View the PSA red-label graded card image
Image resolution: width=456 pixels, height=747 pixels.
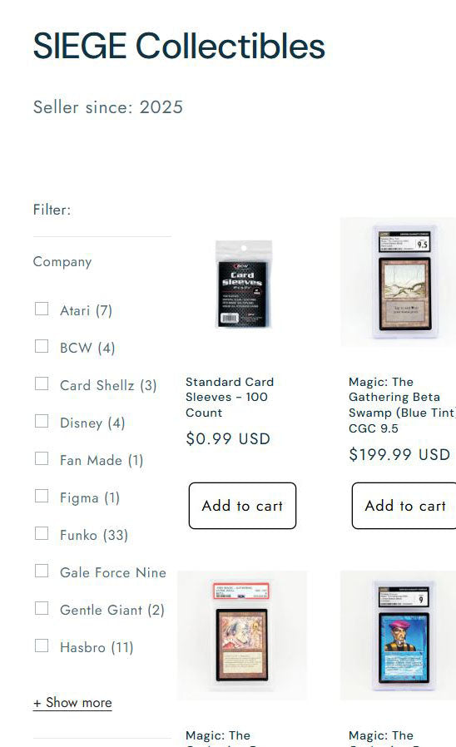pyautogui.click(x=242, y=635)
